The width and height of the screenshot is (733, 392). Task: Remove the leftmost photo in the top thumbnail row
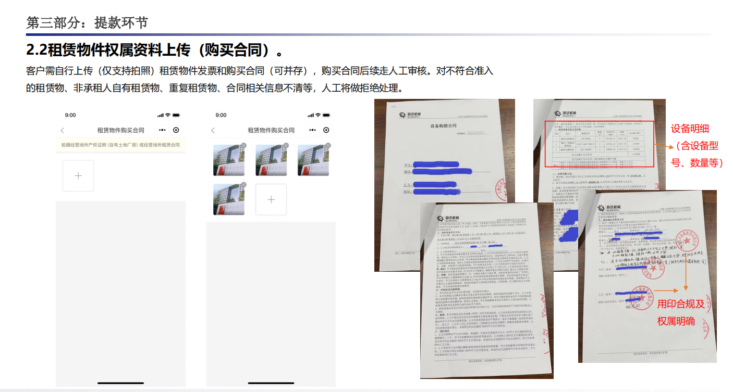point(243,146)
